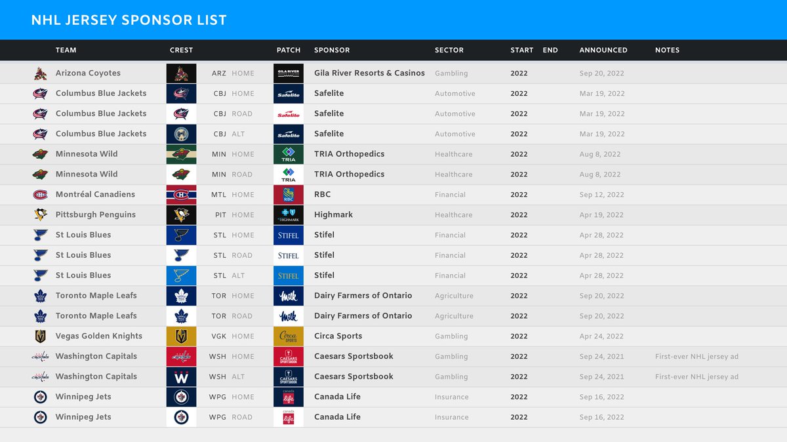Click the Canada Life patch on WPG ROAD row
This screenshot has width=787, height=442.
[289, 417]
